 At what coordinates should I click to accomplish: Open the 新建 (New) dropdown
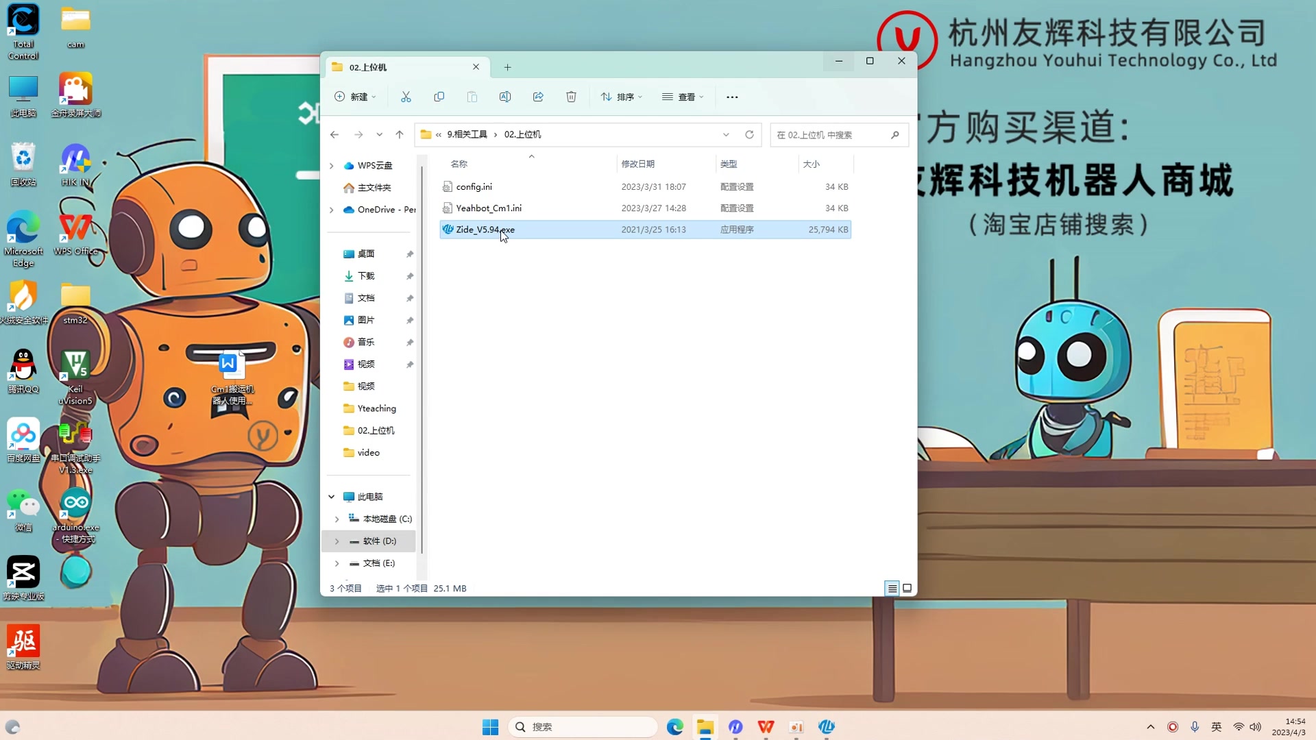coord(355,97)
